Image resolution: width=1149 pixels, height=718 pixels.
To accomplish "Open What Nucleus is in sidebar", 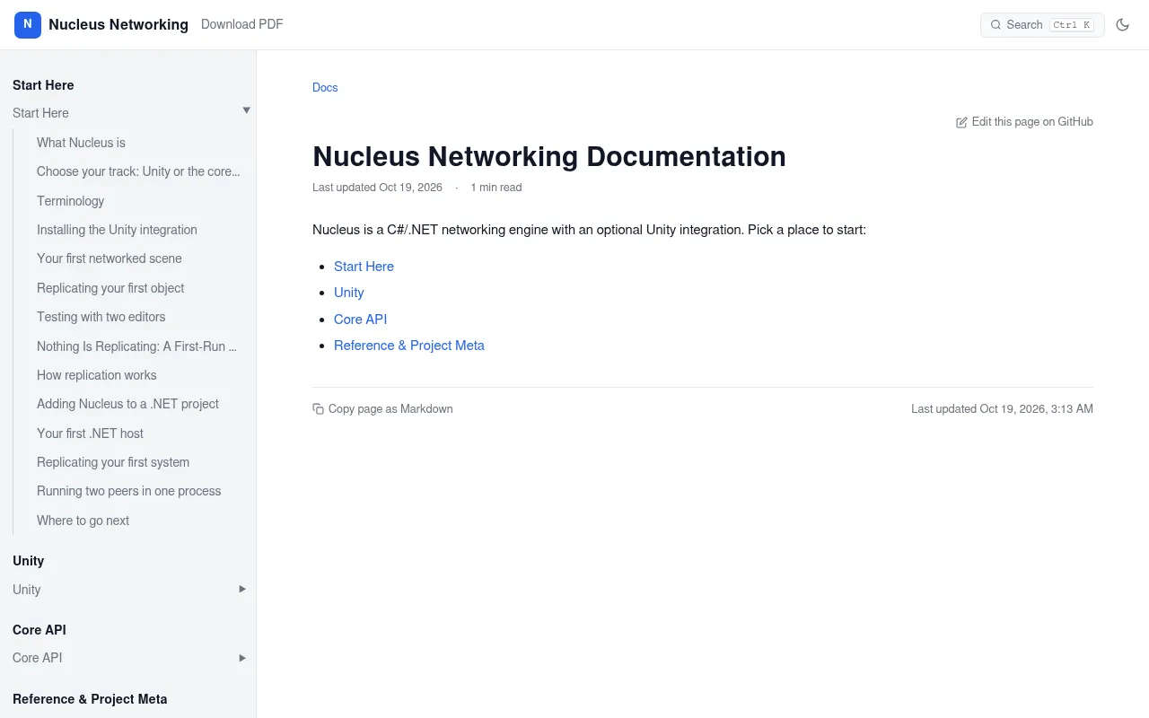I will [x=81, y=143].
